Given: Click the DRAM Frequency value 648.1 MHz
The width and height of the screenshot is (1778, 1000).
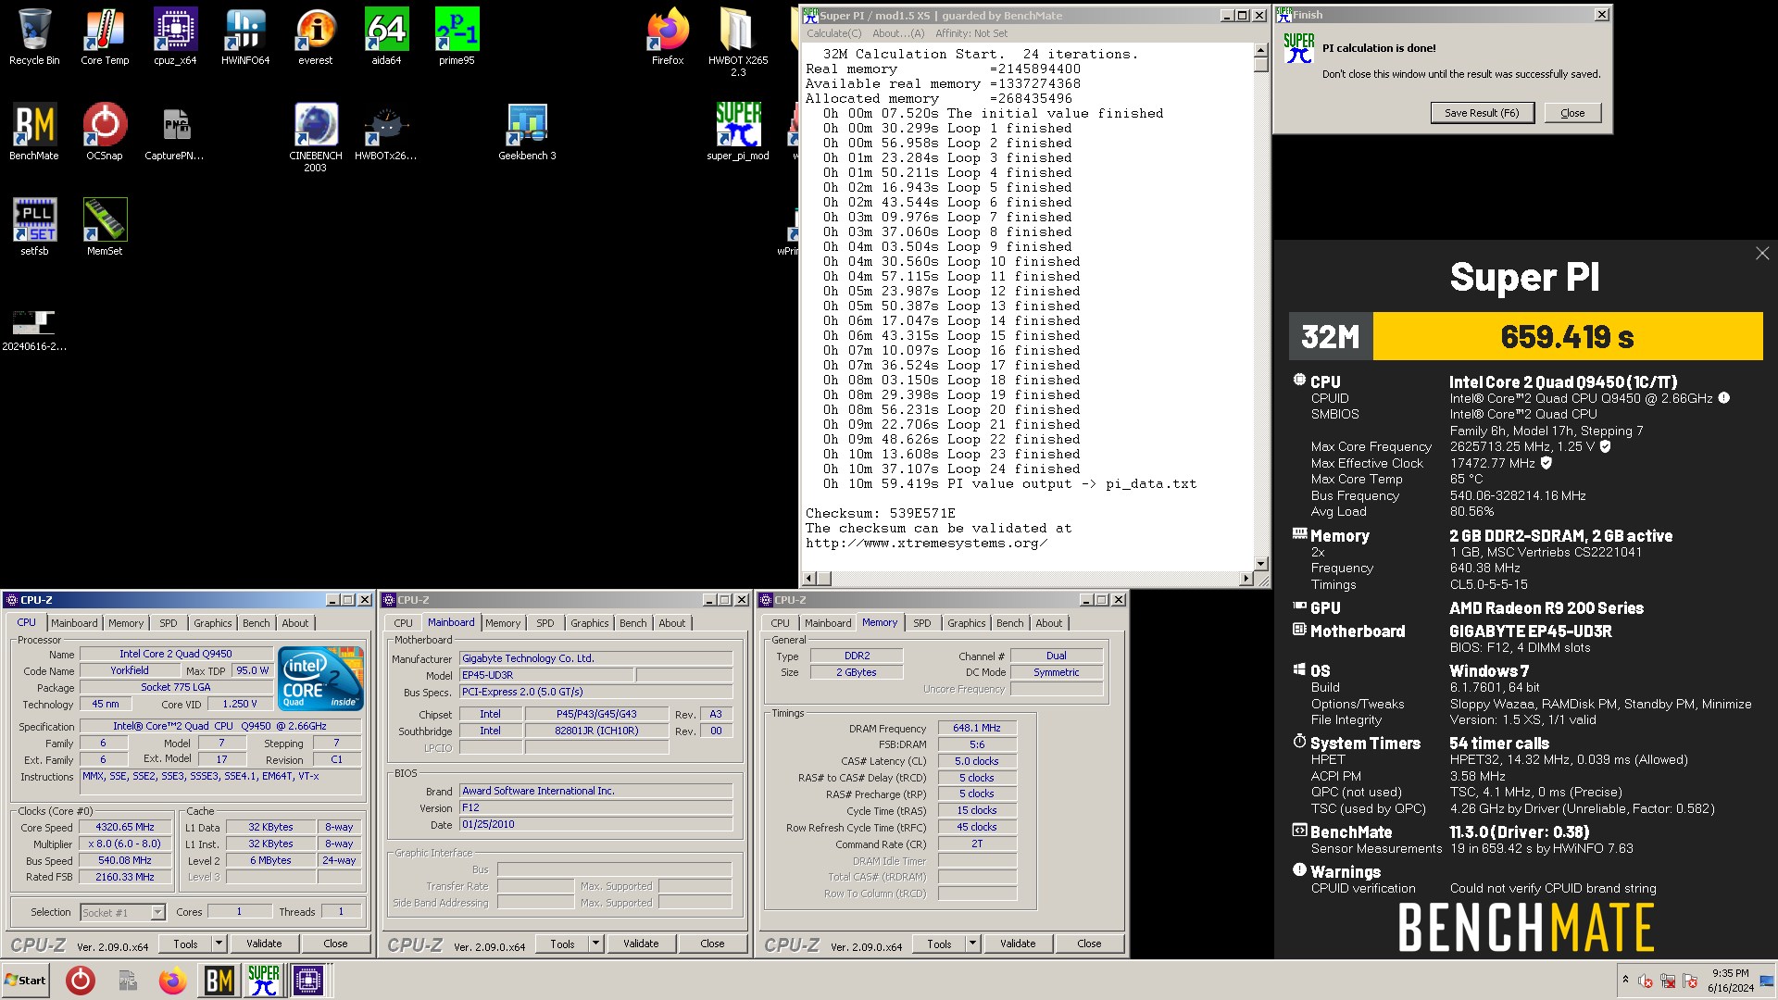Looking at the screenshot, I should [x=977, y=728].
